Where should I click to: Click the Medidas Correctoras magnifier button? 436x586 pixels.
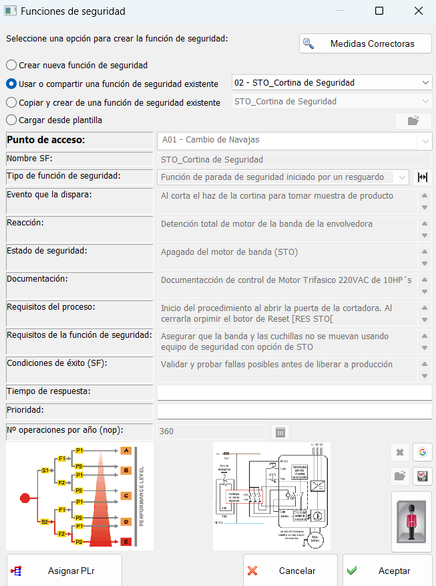[x=365, y=43]
